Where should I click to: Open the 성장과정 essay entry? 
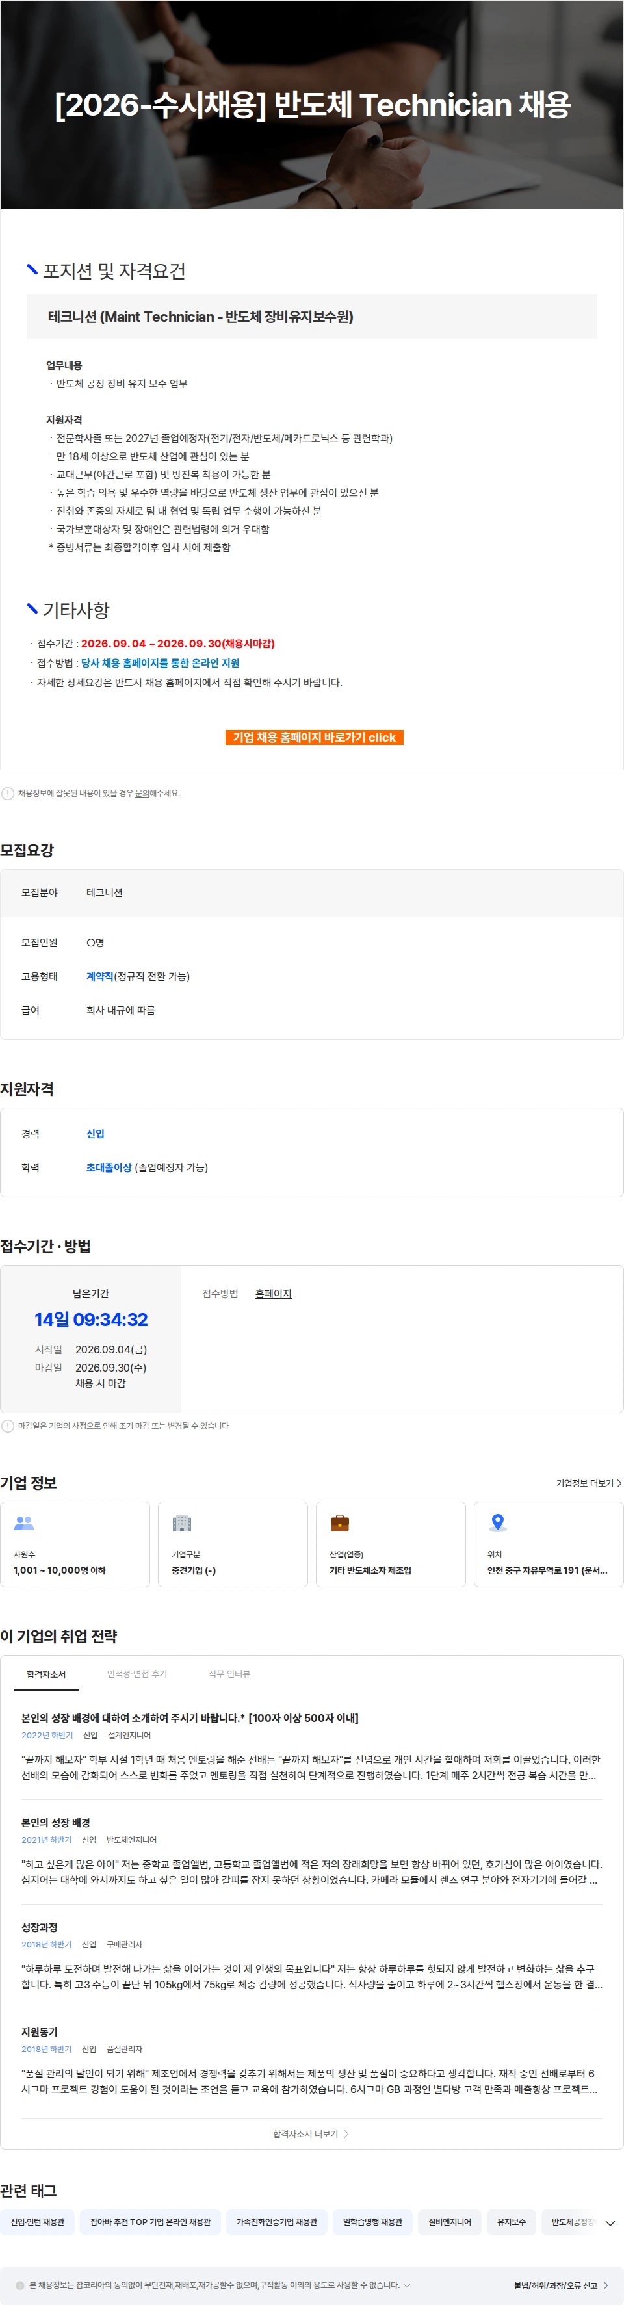click(40, 1927)
